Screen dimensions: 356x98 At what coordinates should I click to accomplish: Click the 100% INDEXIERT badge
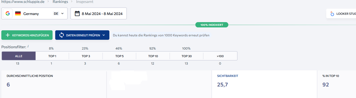212,25
